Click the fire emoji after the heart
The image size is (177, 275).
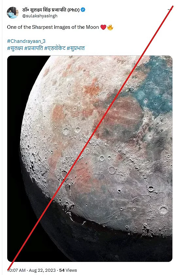tap(110, 27)
